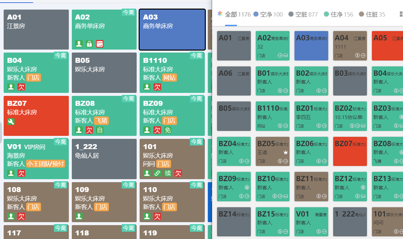Click the 小王团队/预付 tag on V01 card

click(45, 164)
